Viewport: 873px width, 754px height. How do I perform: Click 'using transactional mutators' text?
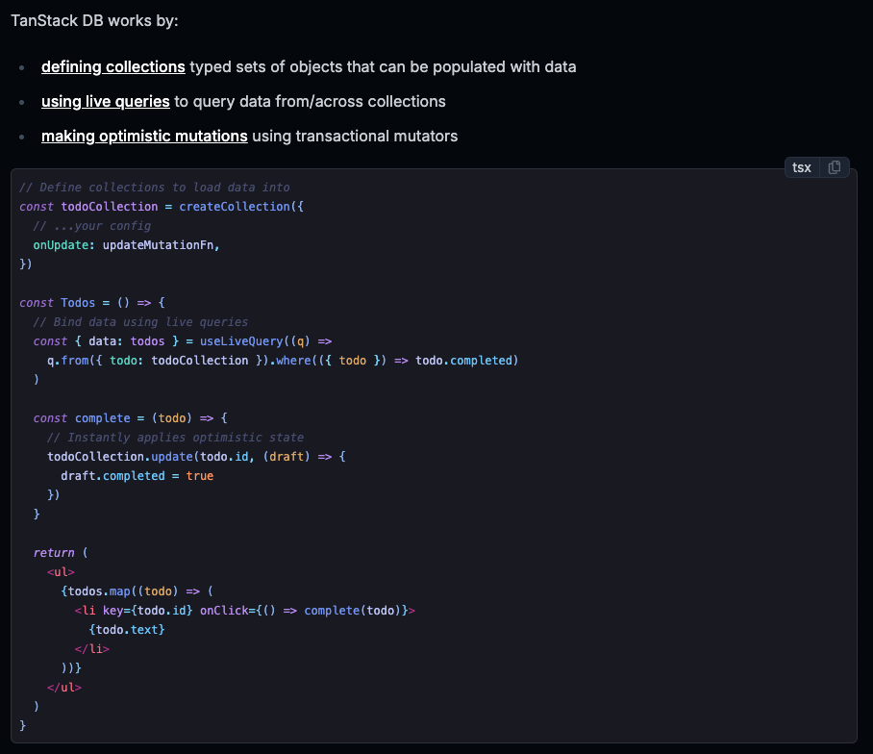(355, 136)
